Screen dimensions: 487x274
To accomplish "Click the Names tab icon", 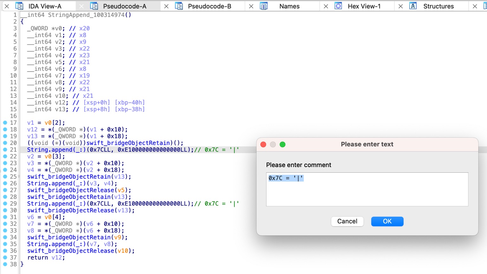I will click(264, 6).
